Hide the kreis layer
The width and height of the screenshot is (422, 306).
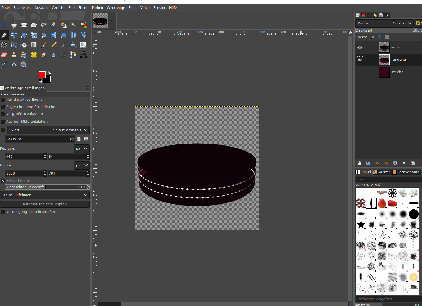pyautogui.click(x=360, y=47)
